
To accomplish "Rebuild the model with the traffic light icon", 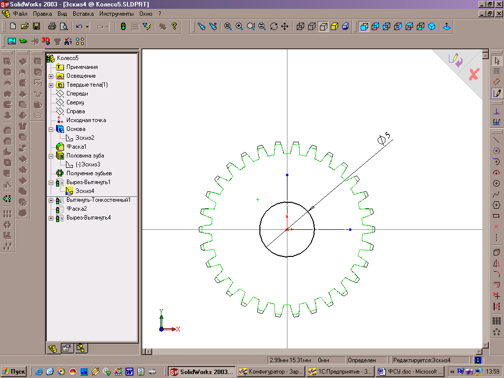I will [x=123, y=27].
